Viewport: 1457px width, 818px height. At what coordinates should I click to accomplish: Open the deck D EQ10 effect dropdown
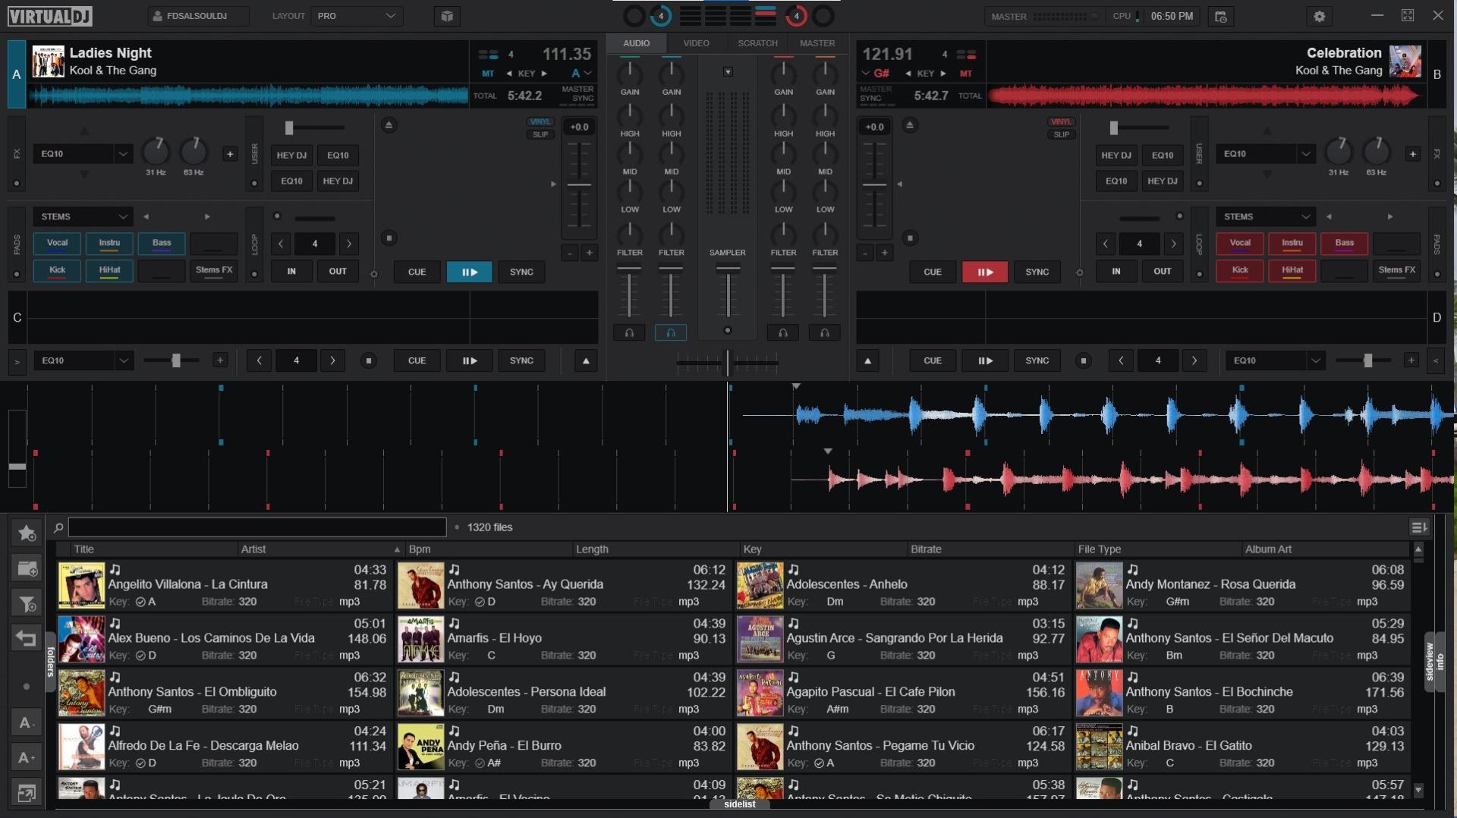click(1275, 360)
